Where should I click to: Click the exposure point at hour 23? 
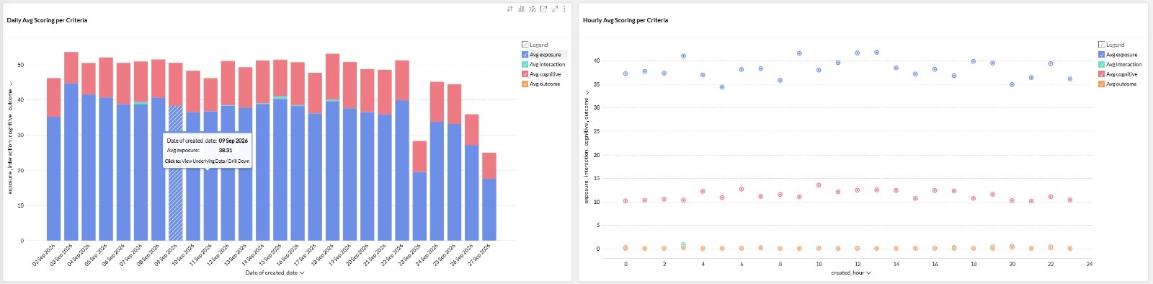(1070, 79)
